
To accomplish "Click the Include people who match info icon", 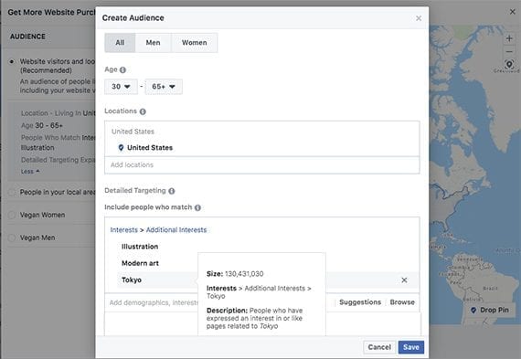I will [x=197, y=207].
